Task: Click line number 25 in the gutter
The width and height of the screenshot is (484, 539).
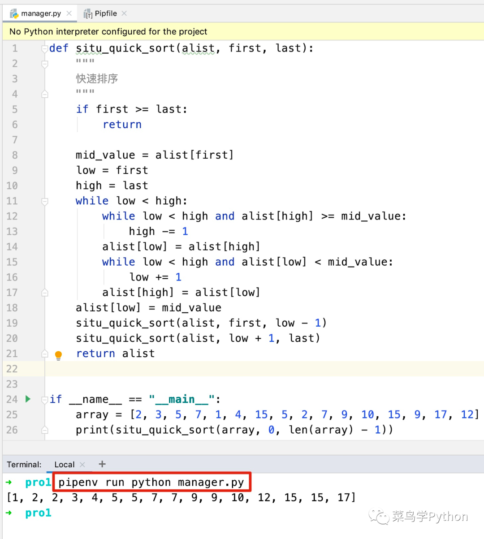Action: click(x=12, y=414)
